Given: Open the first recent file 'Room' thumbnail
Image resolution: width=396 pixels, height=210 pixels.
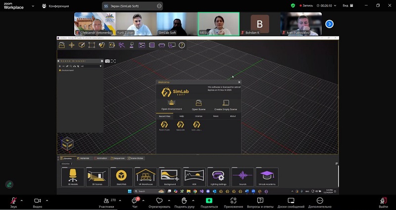Looking at the screenshot, I should tap(164, 126).
